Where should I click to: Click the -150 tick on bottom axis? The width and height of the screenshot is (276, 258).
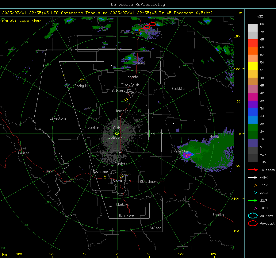tap(18, 254)
